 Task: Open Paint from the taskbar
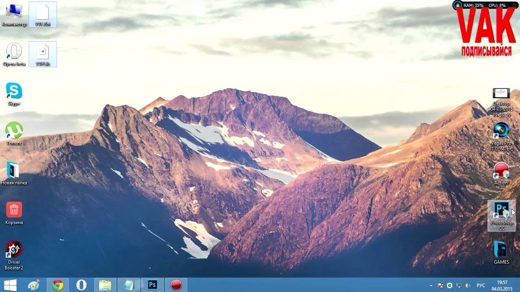coord(34,285)
